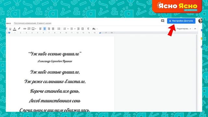This screenshot has width=208, height=117.
Task: Click the vertical scrollbar of the document
Action: tap(197, 73)
